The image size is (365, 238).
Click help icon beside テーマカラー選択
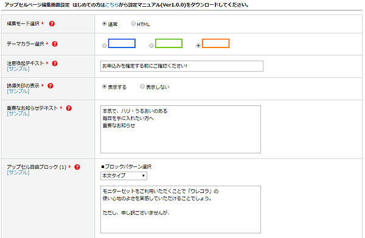55,44
